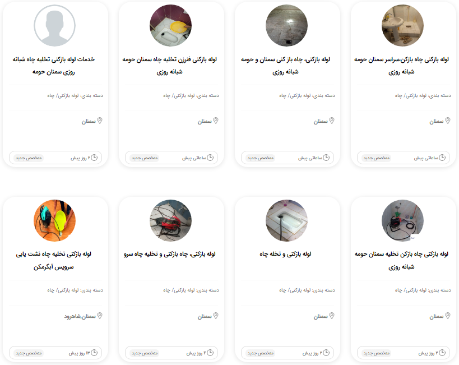Click the clock icon on the لوله بازکنی فنرزن card
This screenshot has height=365, width=459.
coord(210,158)
